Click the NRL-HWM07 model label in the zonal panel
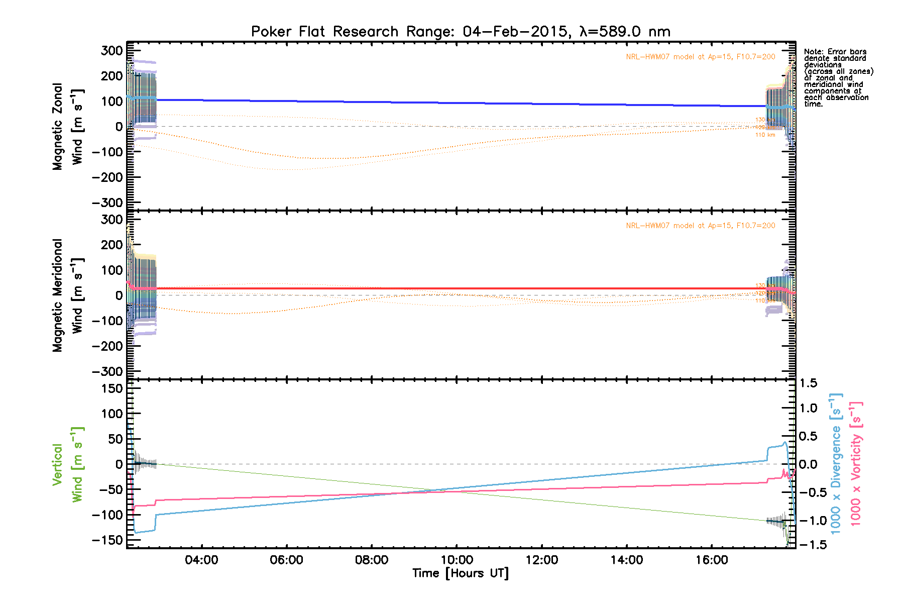Viewport: 904px width, 603px height. coord(700,57)
